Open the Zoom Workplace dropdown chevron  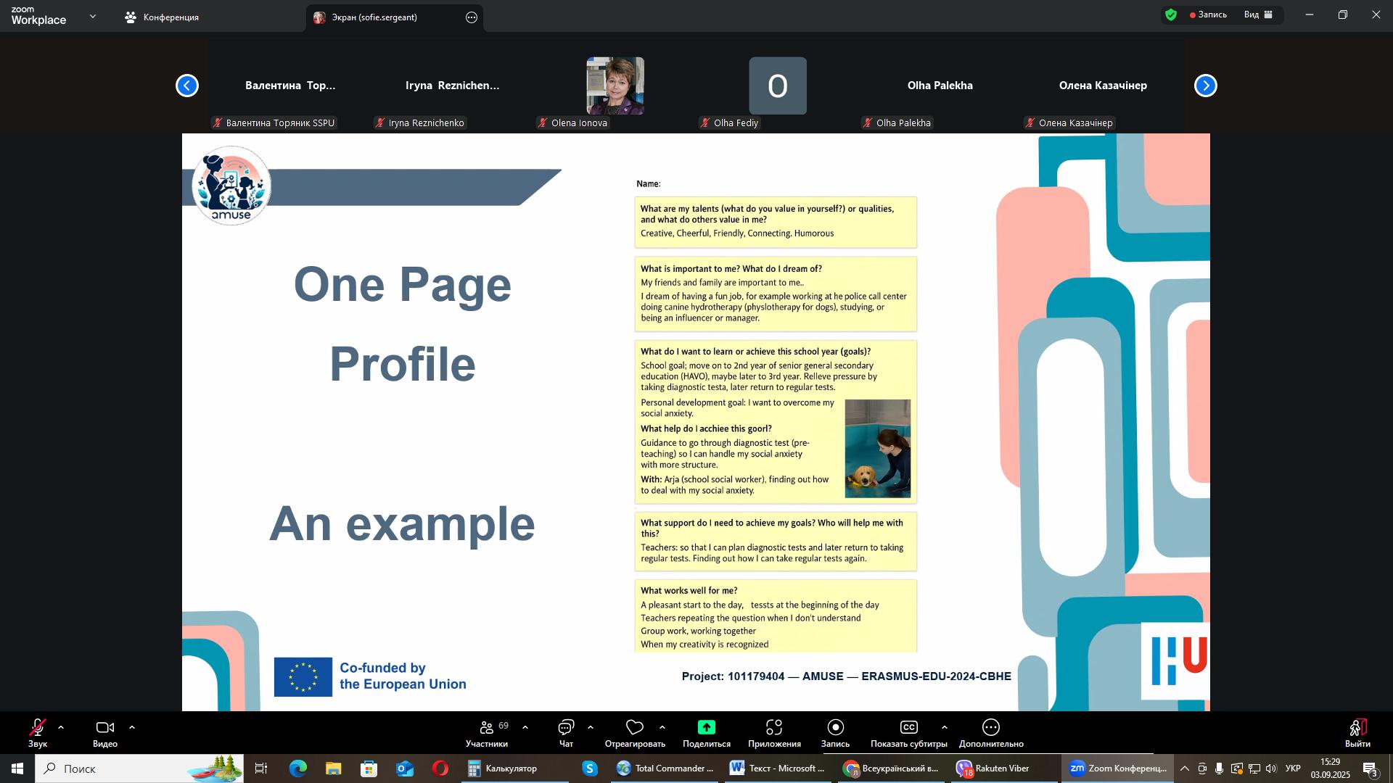[x=93, y=16]
